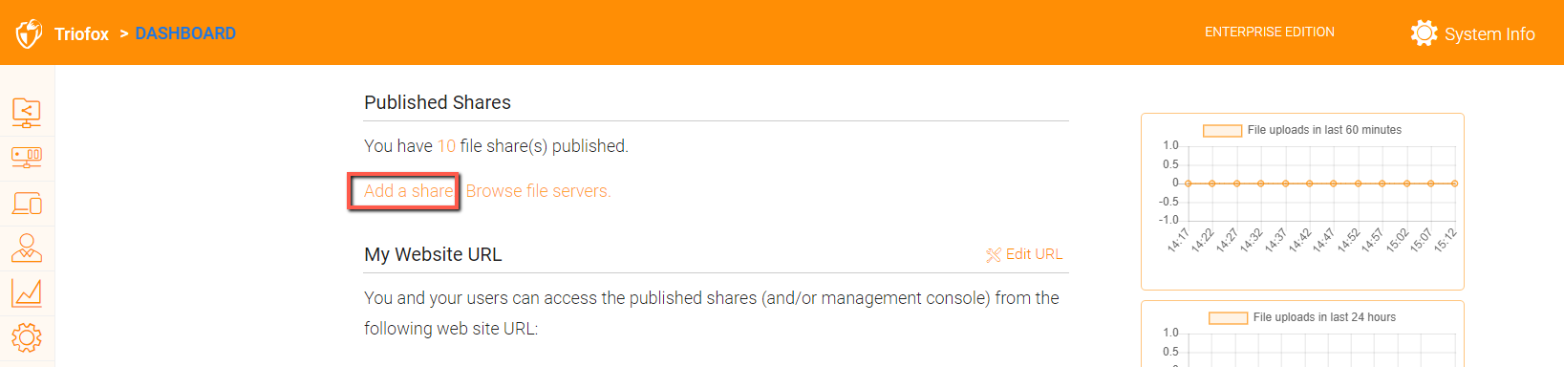This screenshot has width=1564, height=367.
Task: Toggle 24 hours uploads legend swatch
Action: pos(1228,317)
